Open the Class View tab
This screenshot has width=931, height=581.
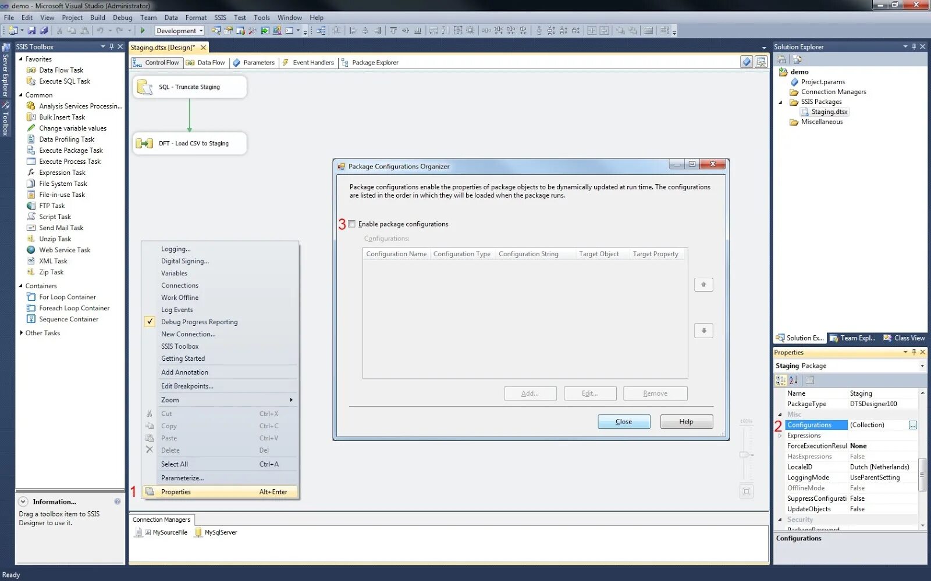pos(904,338)
